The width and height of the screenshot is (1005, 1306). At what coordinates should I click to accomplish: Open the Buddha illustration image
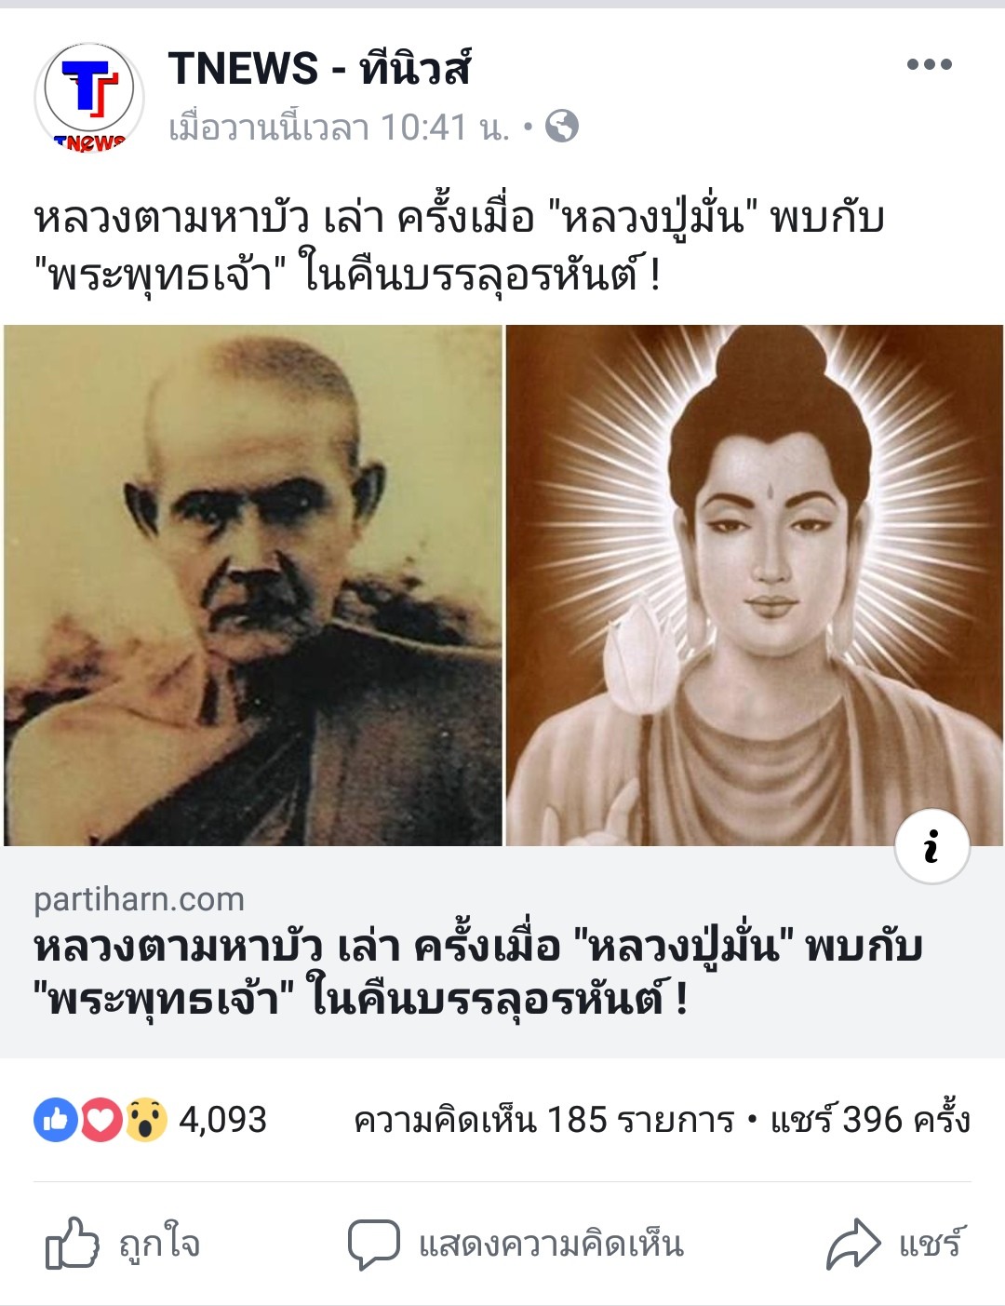coord(755,585)
